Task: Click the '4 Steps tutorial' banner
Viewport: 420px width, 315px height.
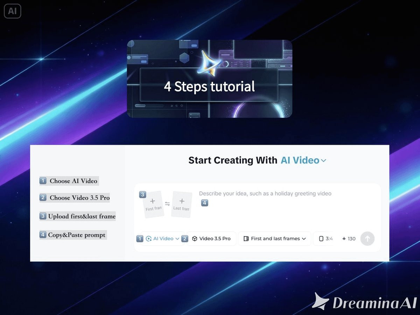Action: pos(209,79)
